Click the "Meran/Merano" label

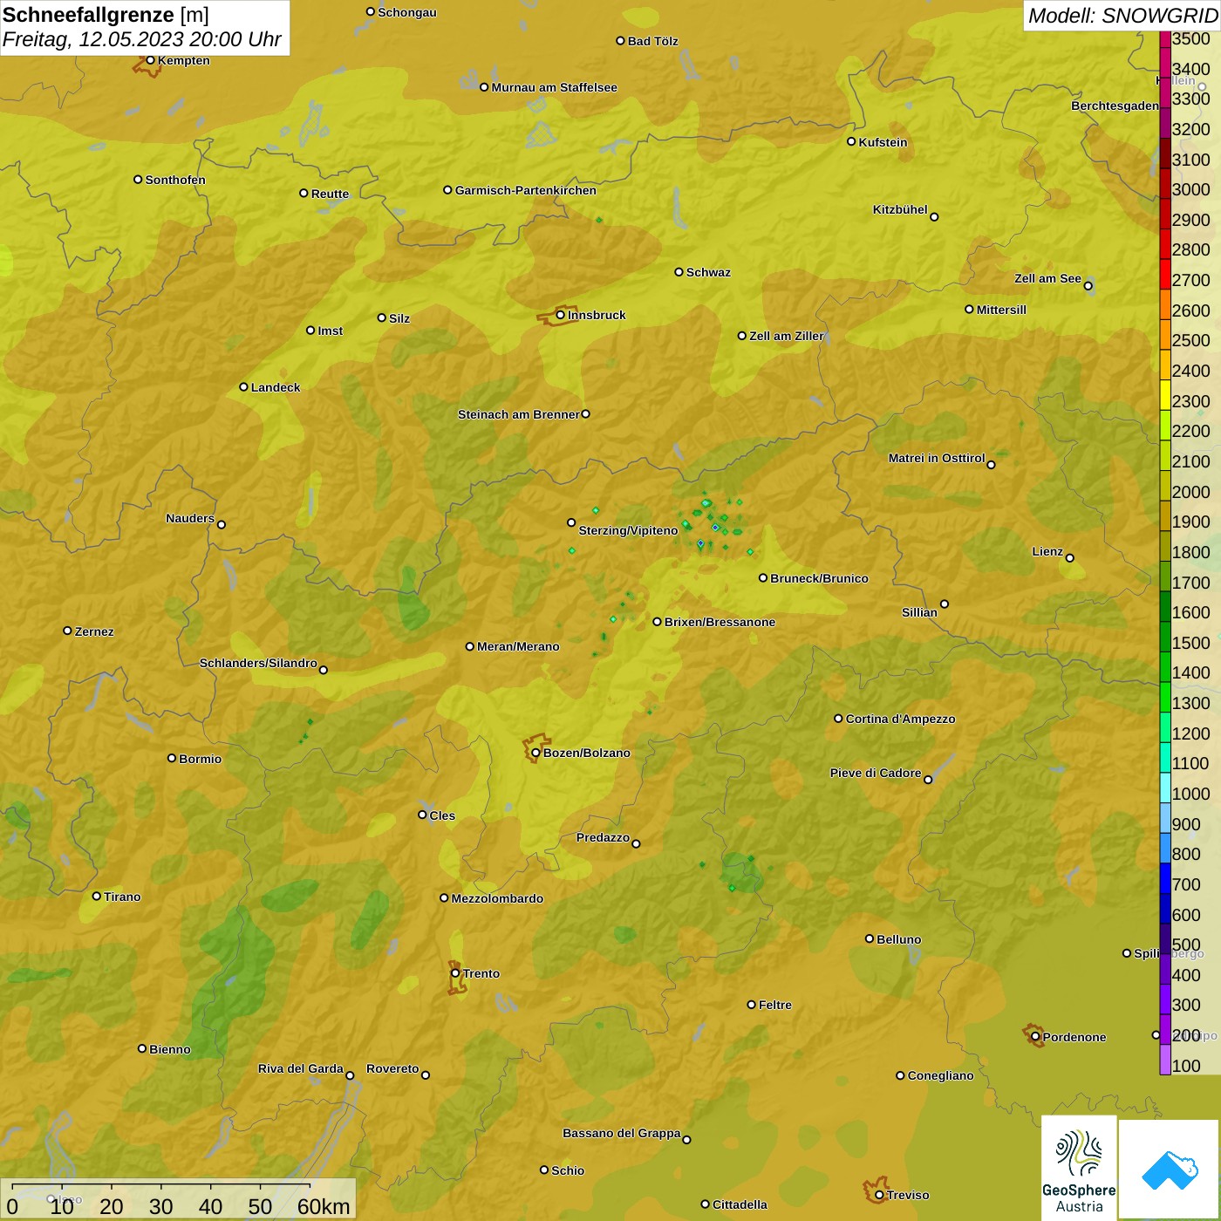518,646
